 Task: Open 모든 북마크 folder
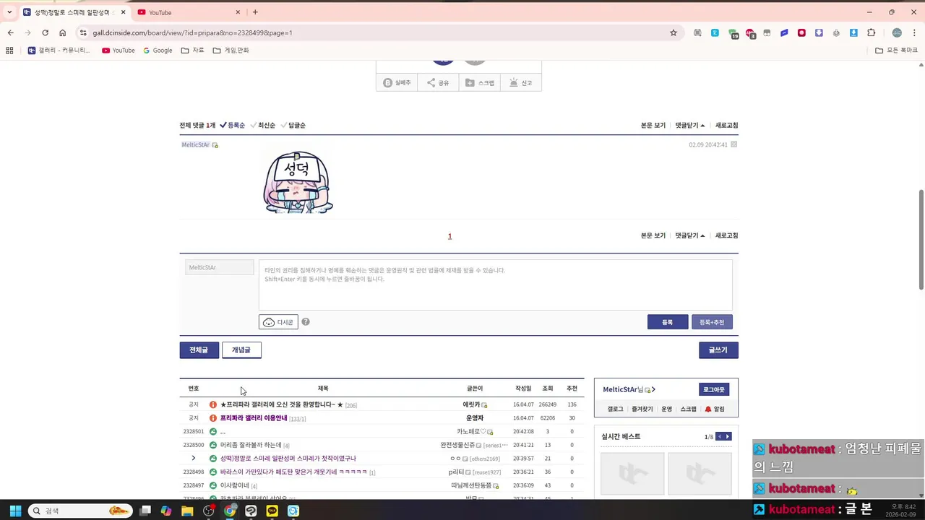(896, 51)
